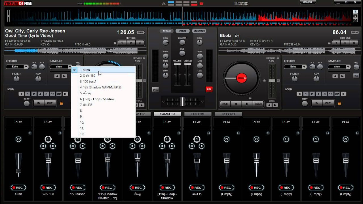Viewport: 363px width, 204px height.
Task: Open the SCRATCH panel
Action: click(x=199, y=31)
